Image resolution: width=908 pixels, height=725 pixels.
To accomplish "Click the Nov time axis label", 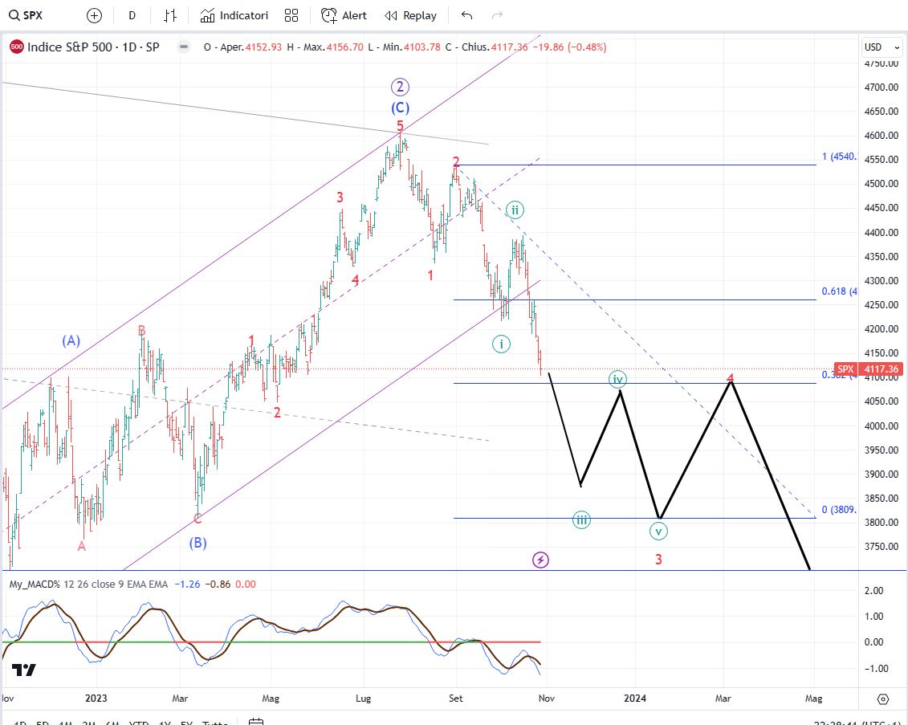I will click(546, 699).
